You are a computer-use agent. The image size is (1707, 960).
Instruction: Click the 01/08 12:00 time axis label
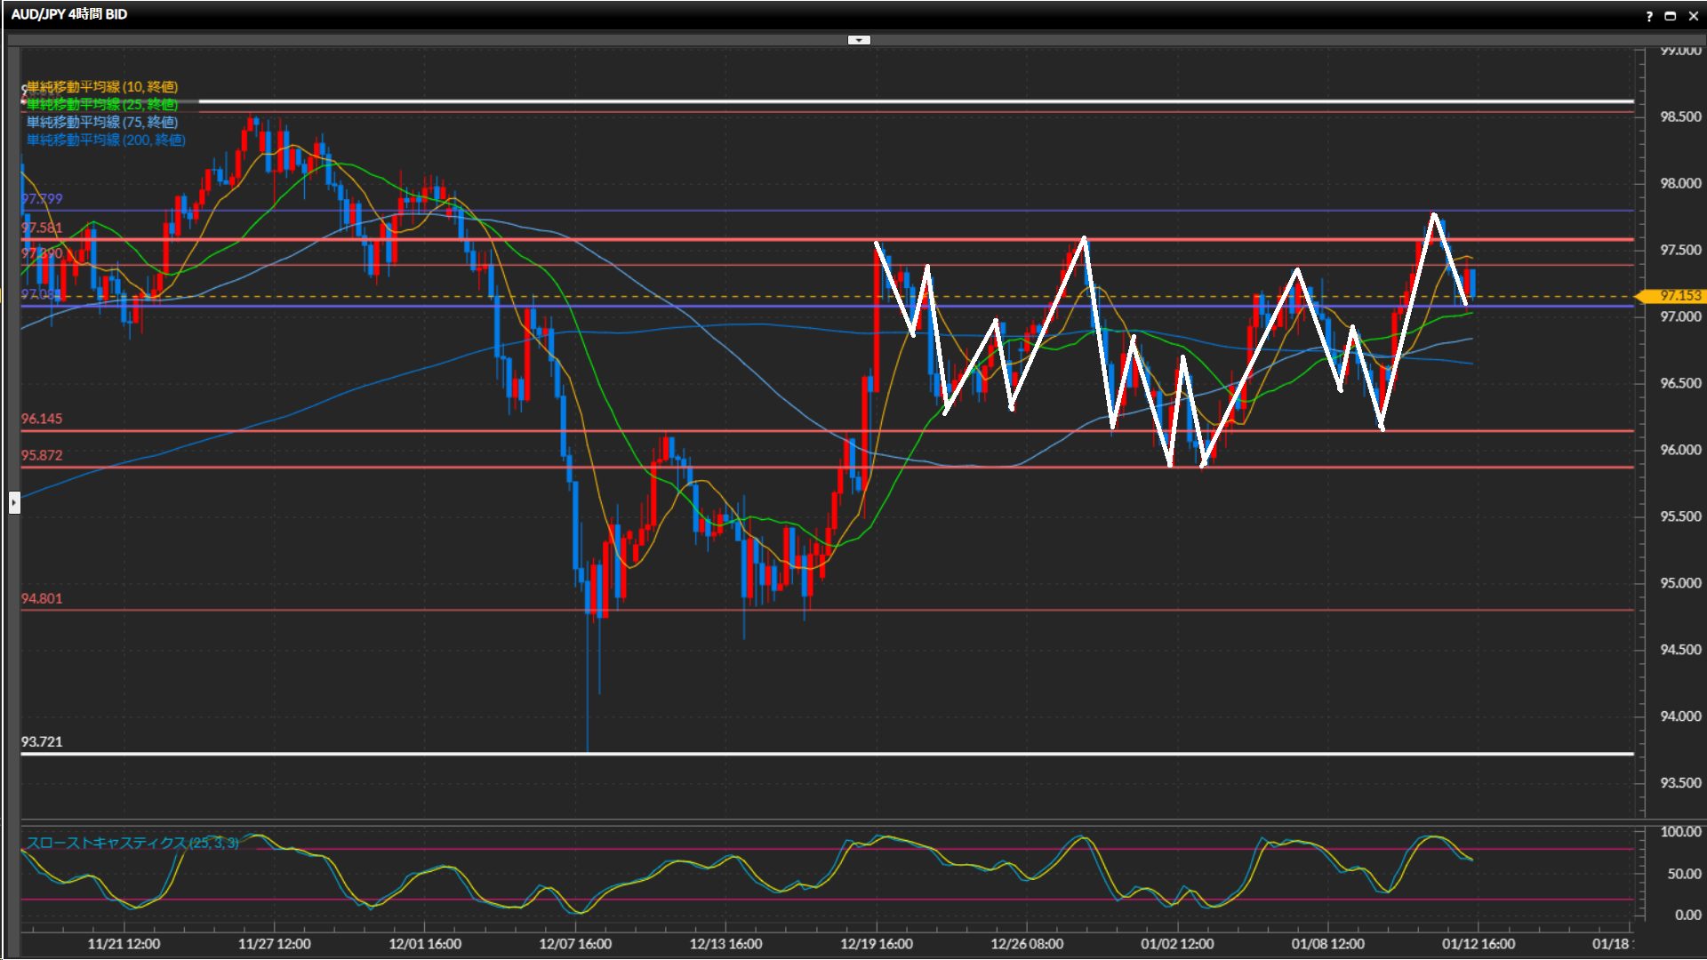[1327, 944]
